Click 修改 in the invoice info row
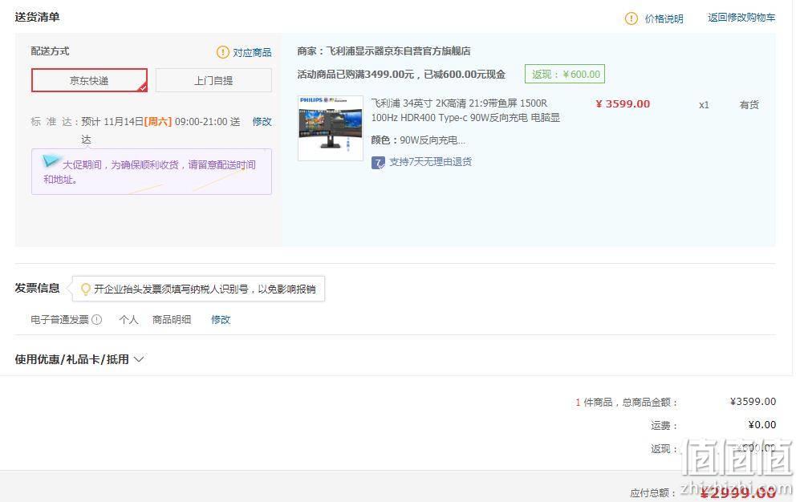 tap(221, 319)
